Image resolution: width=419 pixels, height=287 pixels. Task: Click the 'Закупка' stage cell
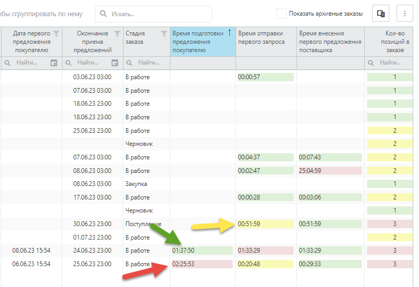136,184
